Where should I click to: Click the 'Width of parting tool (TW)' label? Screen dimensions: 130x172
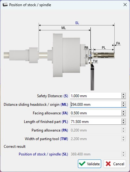click(x=46, y=139)
